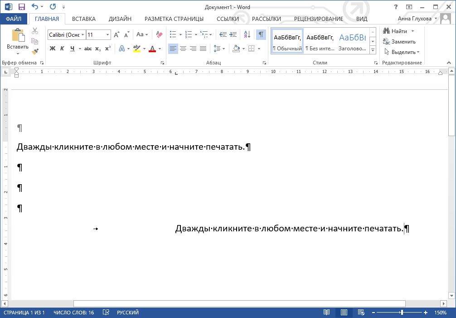The height and width of the screenshot is (318, 456).
Task: Cut selection with scissors icon
Action: coord(35,30)
